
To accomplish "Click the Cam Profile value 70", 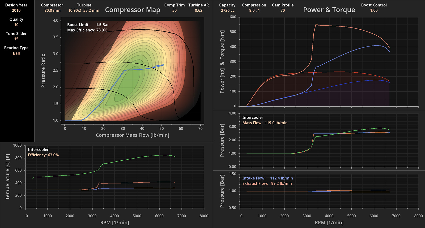I will [283, 10].
